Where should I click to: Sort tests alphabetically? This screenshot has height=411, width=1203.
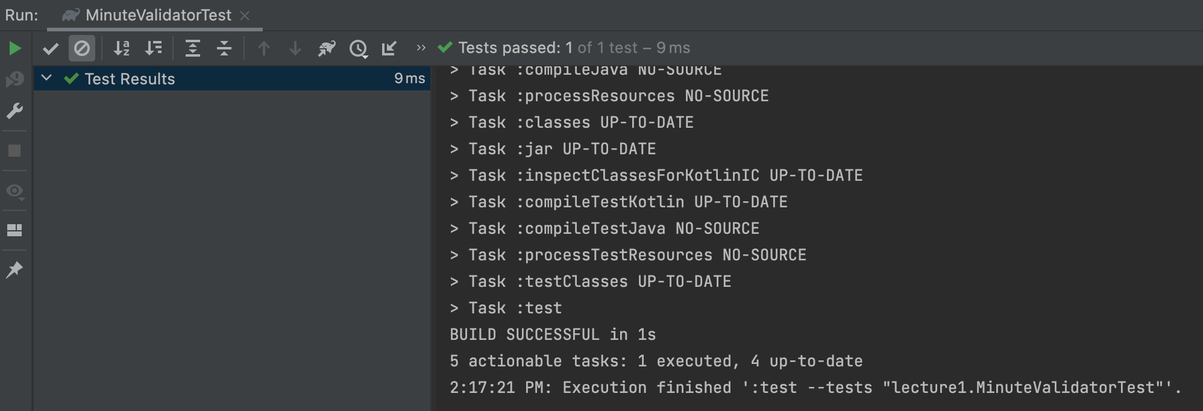122,48
